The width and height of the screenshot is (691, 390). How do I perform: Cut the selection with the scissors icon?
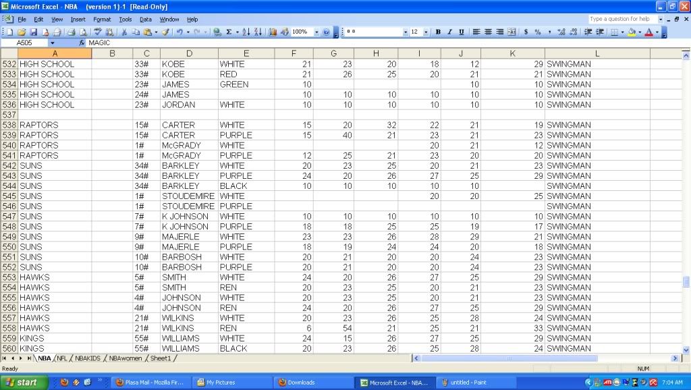124,32
